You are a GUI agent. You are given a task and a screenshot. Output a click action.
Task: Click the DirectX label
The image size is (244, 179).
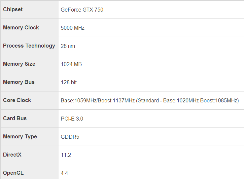point(12,155)
